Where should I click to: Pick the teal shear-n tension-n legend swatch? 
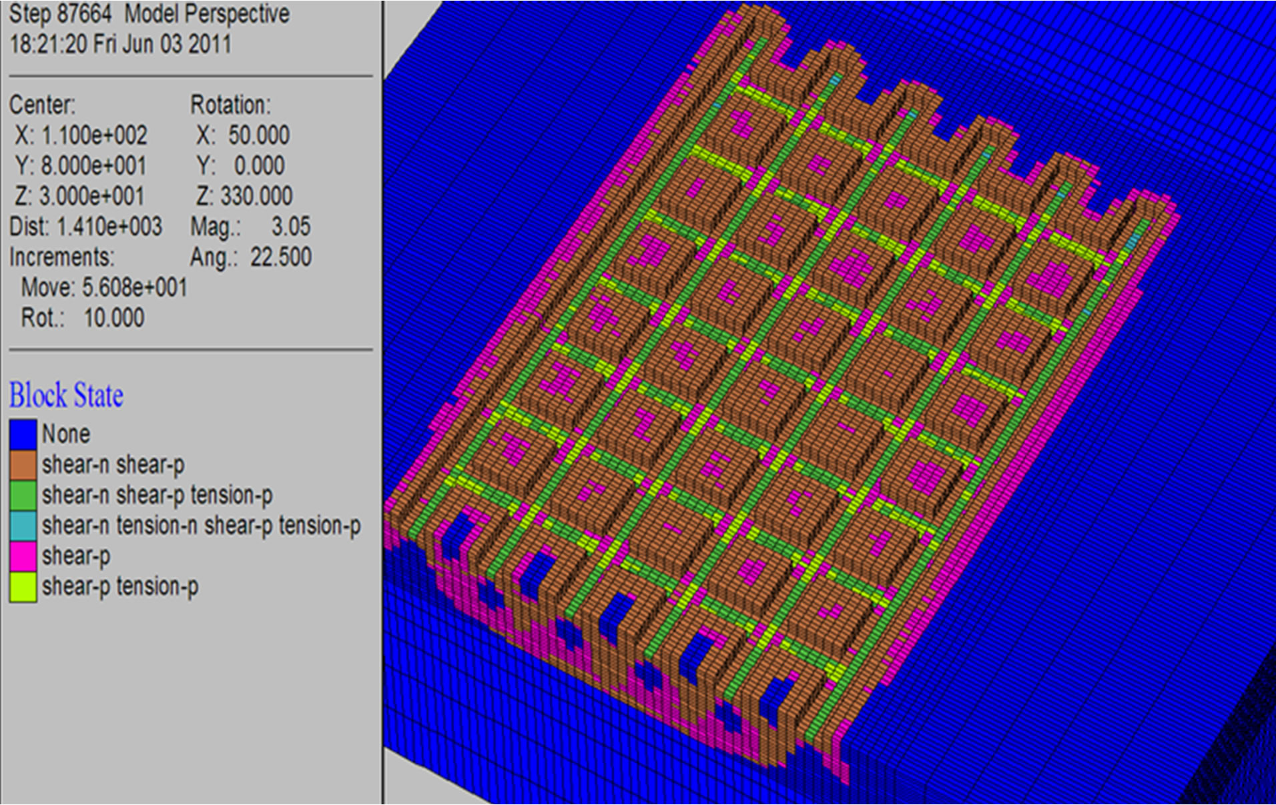[x=23, y=526]
